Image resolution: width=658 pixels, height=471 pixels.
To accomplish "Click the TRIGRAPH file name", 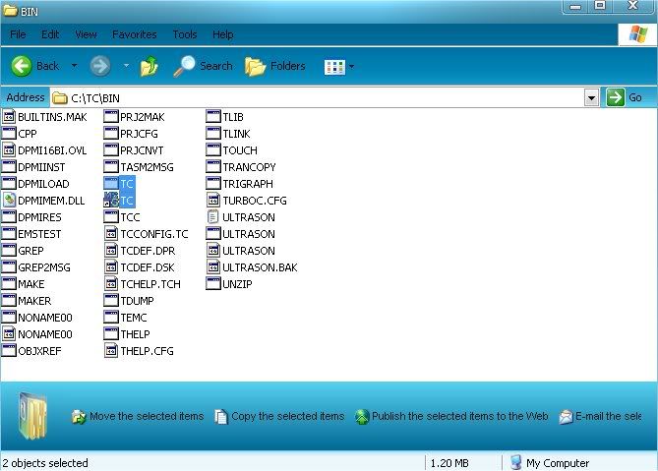I will (248, 184).
